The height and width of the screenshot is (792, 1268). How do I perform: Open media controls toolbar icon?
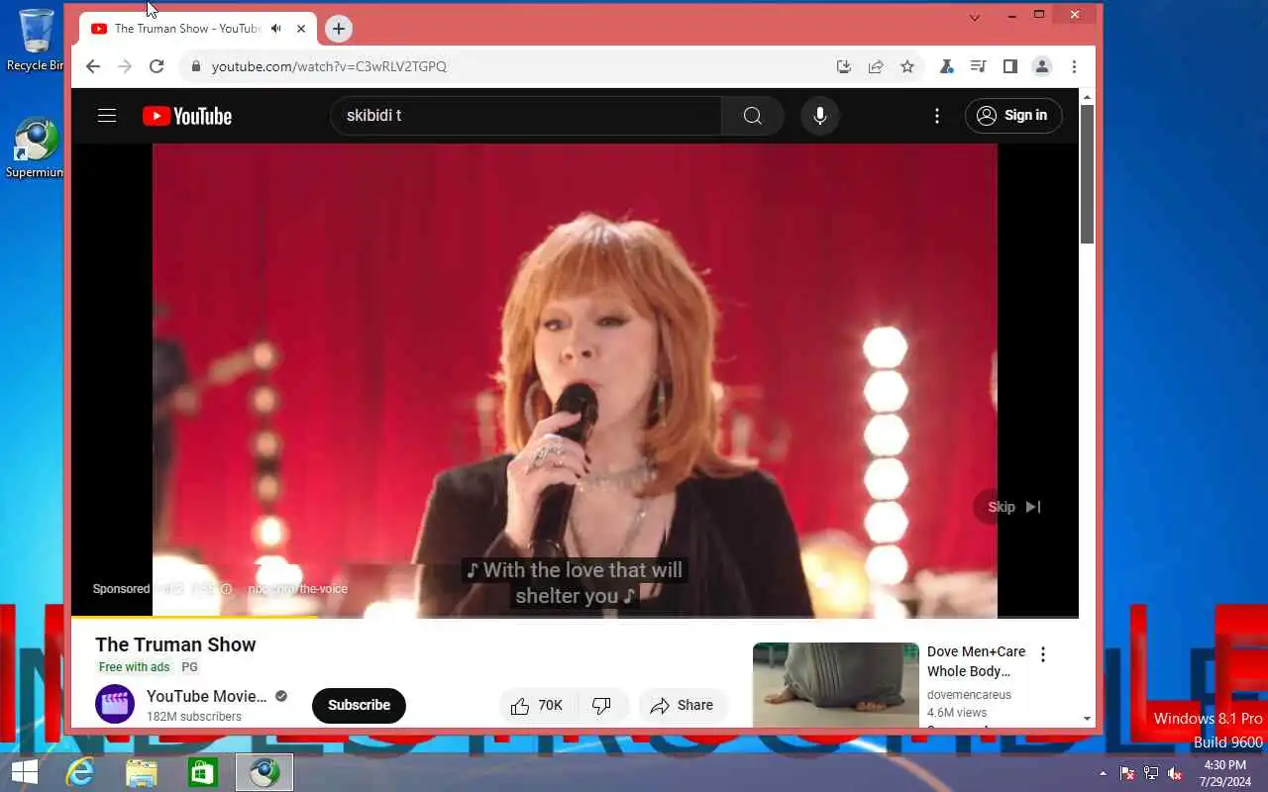tap(979, 66)
